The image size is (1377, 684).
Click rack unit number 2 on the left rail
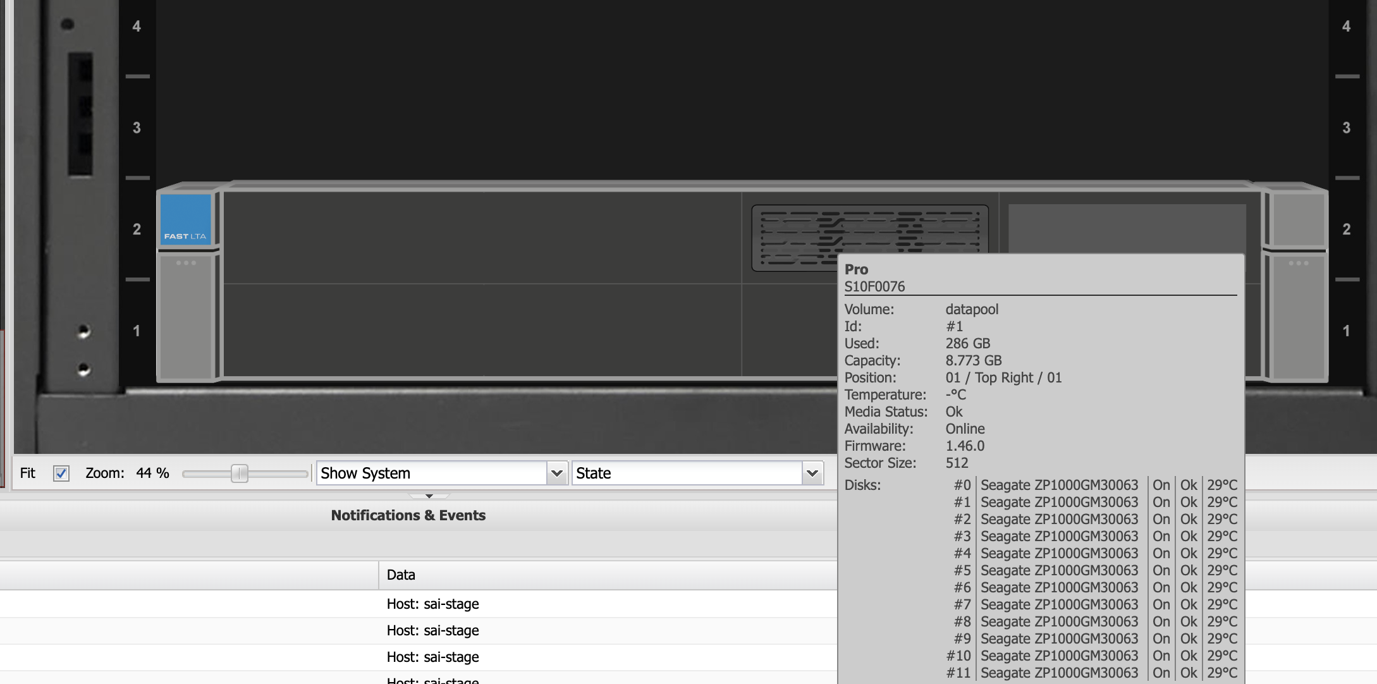137,229
